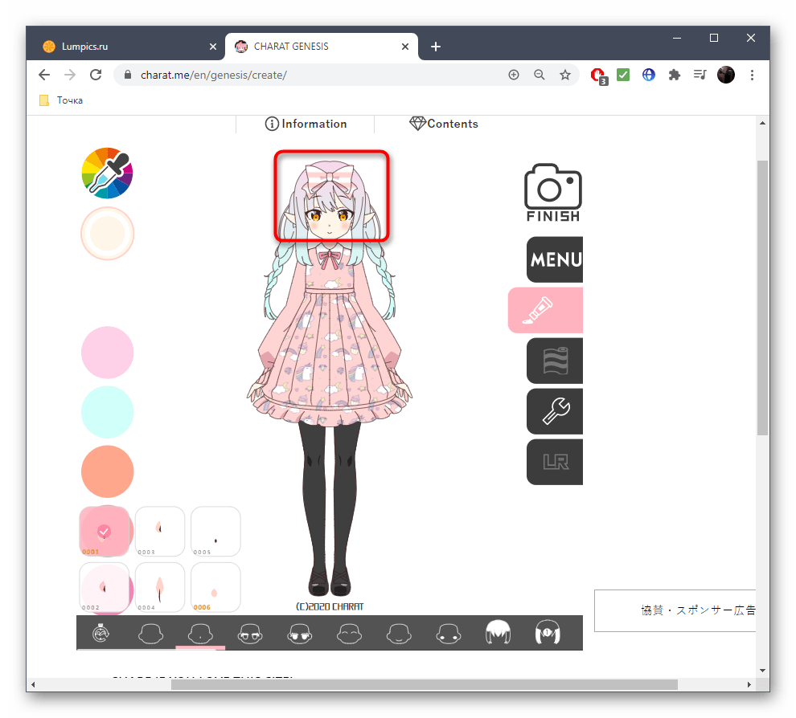Click the FINISH camera icon
Viewport: 796px width, 718px height.
[x=552, y=193]
